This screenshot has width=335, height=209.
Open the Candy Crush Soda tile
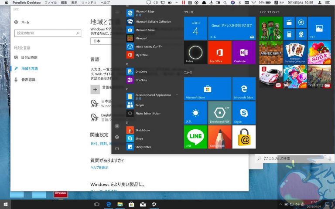(x=319, y=52)
